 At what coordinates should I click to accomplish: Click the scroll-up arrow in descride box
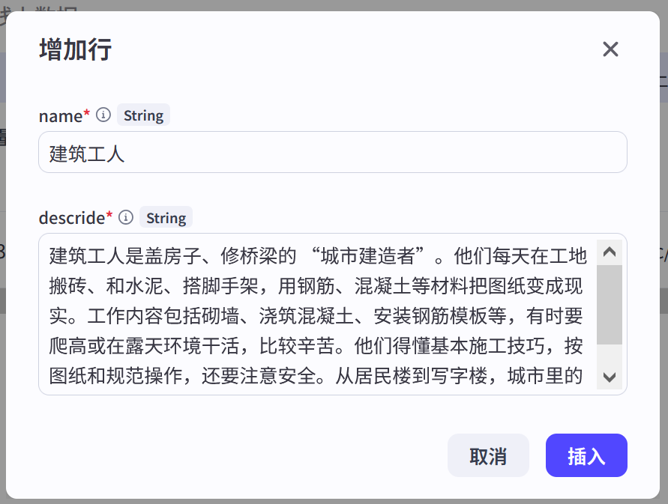[610, 252]
